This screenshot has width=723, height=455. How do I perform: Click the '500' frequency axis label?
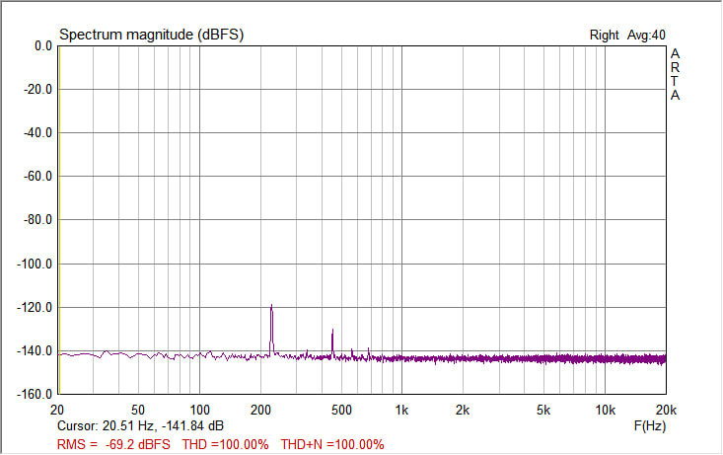[341, 410]
